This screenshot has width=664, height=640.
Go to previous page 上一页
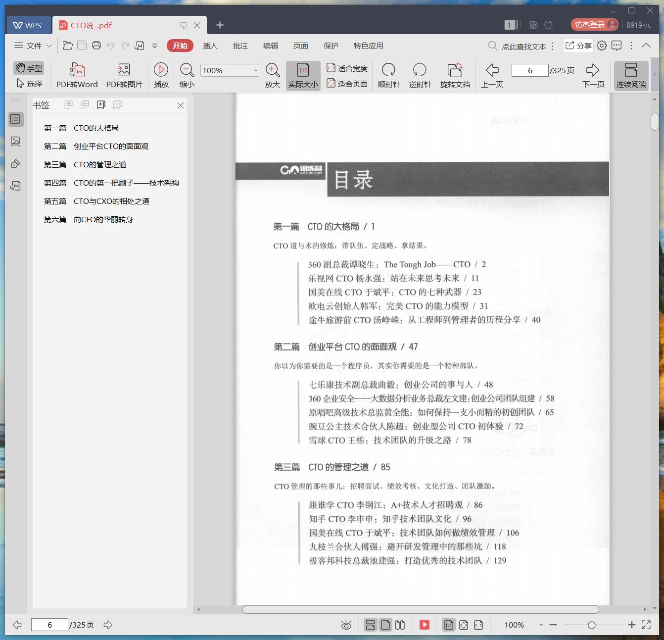492,76
